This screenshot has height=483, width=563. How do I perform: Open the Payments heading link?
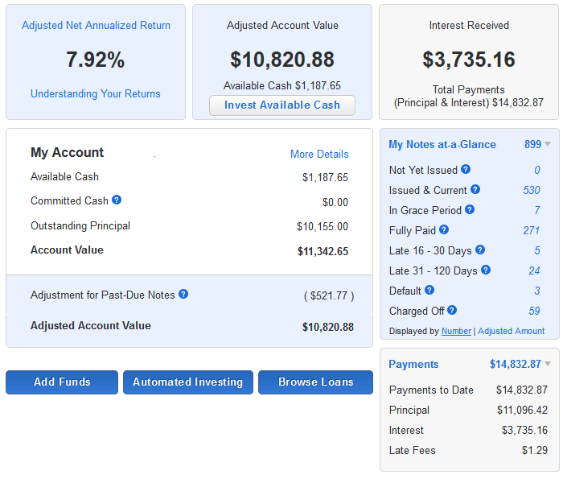click(413, 364)
